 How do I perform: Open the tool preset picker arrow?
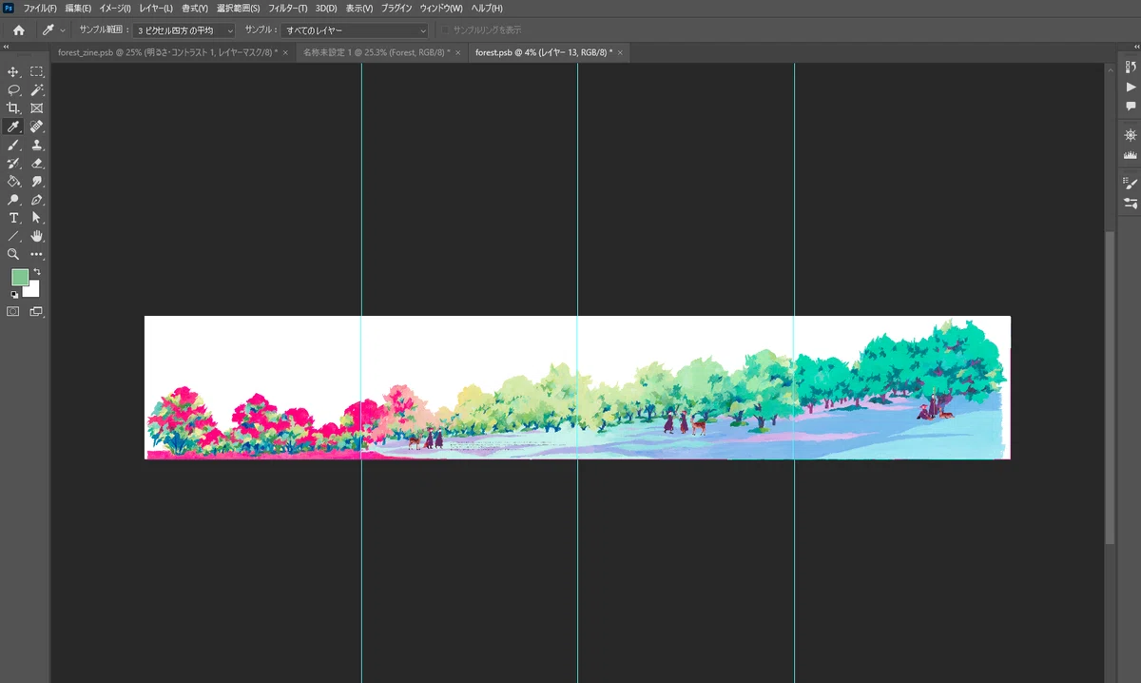click(x=63, y=30)
